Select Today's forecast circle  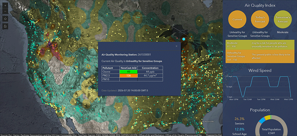tap(260, 20)
